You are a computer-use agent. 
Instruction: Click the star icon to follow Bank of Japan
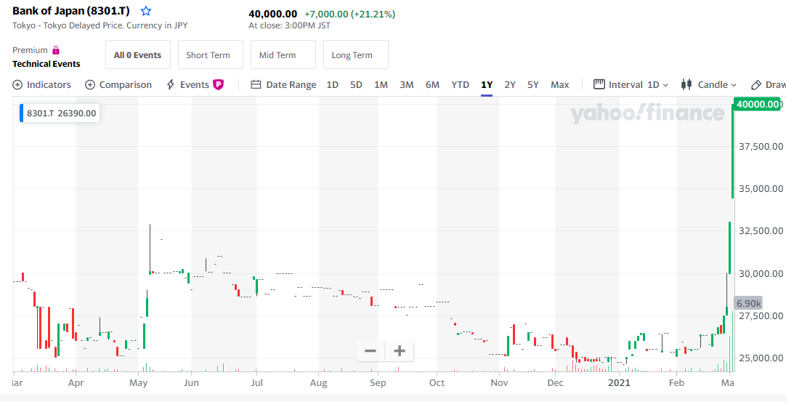point(146,12)
